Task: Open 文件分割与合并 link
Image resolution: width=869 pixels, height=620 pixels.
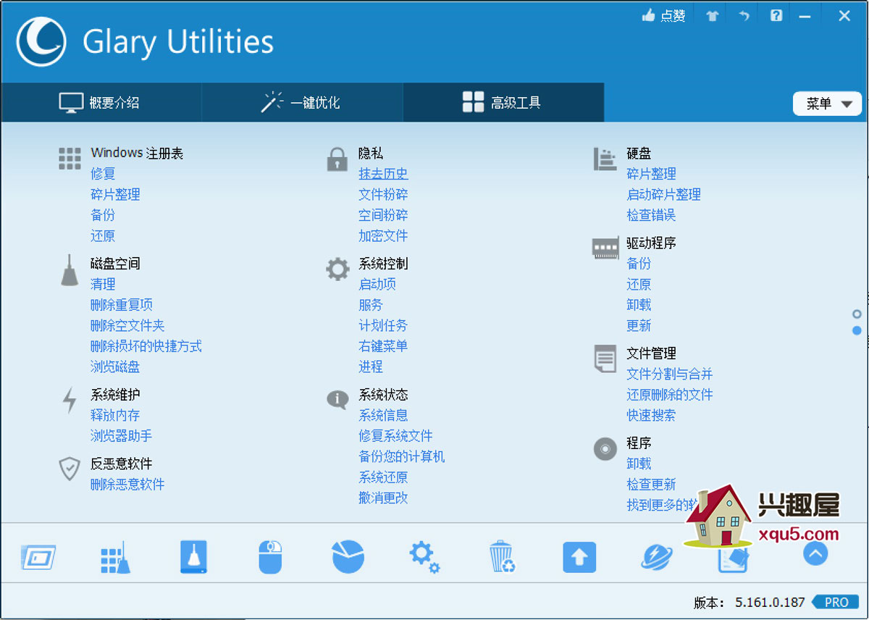Action: [670, 374]
